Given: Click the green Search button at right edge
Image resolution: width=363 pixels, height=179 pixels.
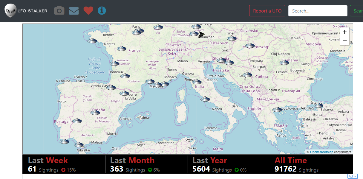Looking at the screenshot, I should click(356, 11).
